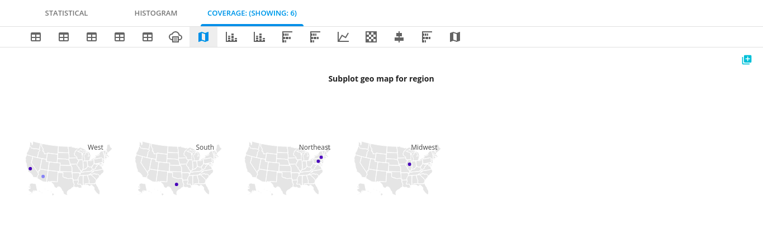Open the first stacked bar chart icon

231,37
